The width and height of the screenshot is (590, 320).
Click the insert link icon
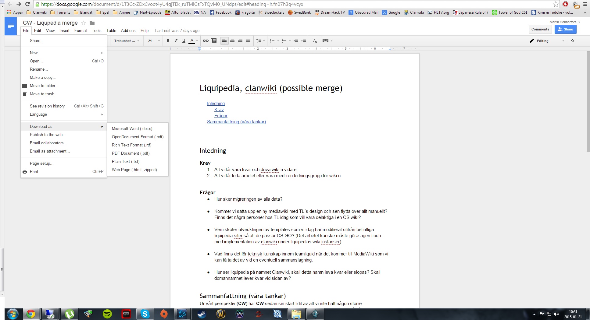coord(206,41)
